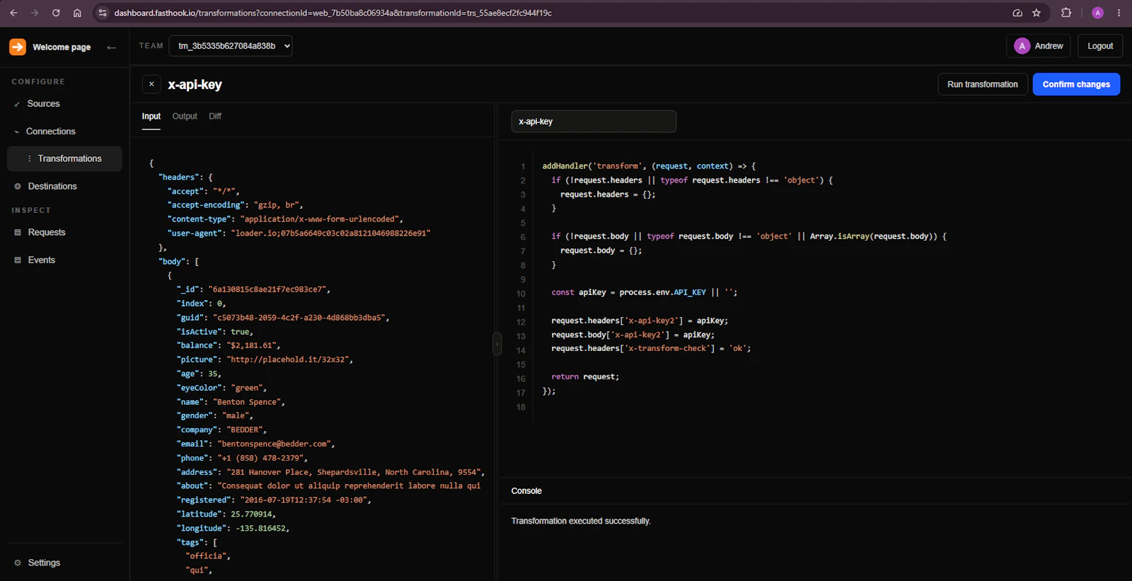Log out of the dashboard

[x=1100, y=46]
